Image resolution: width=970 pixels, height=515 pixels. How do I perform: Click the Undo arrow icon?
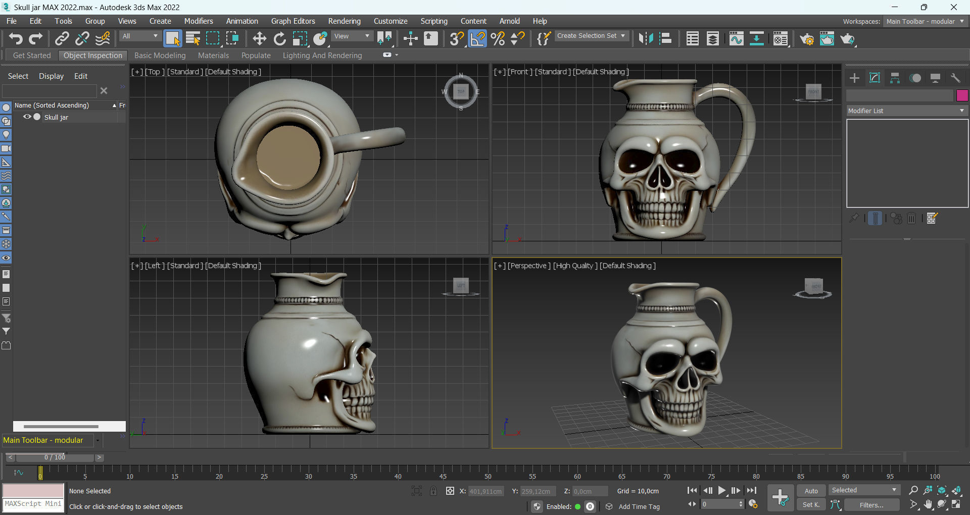tap(16, 39)
